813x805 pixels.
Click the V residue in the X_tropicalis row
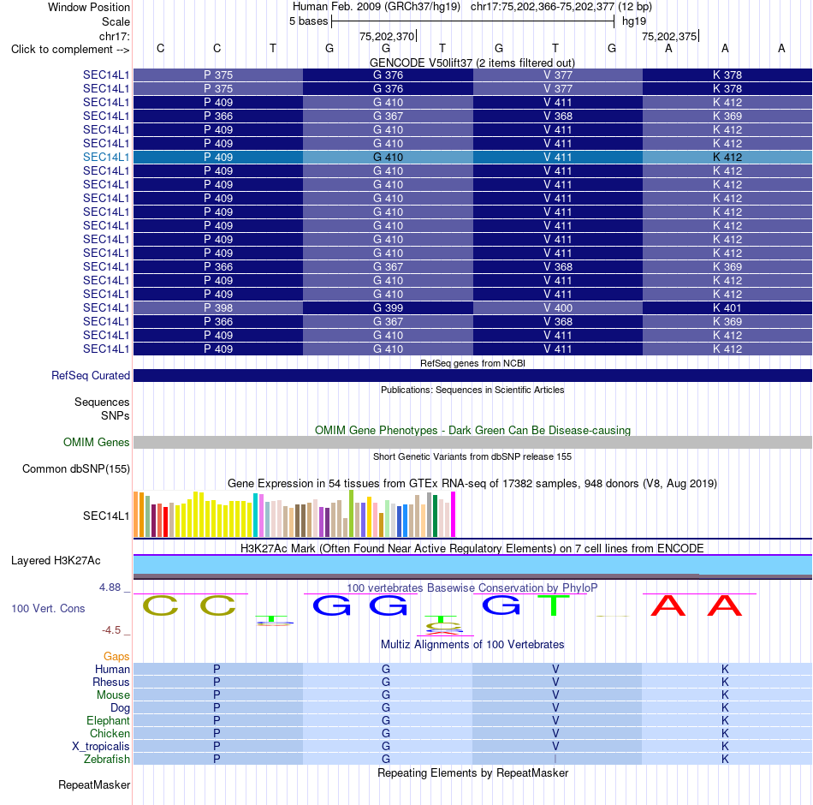point(555,747)
